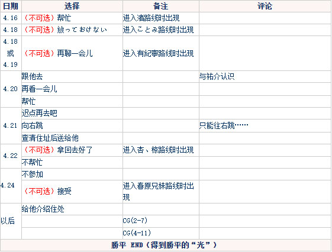Click the 4.20 date cell
The image size is (332, 252).
coord(11,89)
